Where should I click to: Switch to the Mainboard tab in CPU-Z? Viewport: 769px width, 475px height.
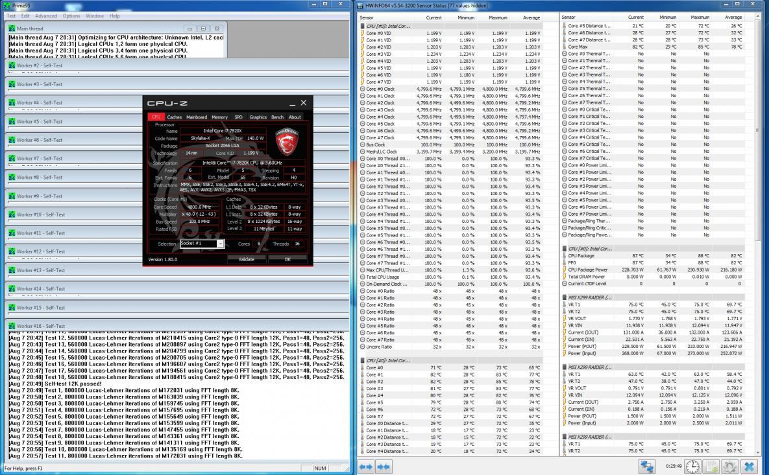pos(196,117)
